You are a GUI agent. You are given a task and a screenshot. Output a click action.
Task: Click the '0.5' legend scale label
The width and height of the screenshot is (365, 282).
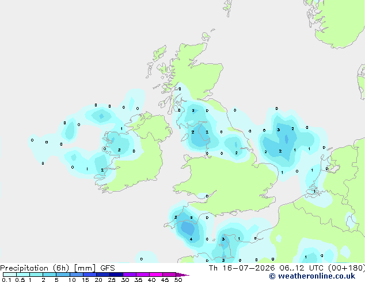pyautogui.click(x=20, y=280)
